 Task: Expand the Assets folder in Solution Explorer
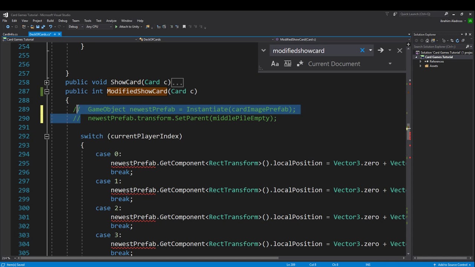point(420,66)
